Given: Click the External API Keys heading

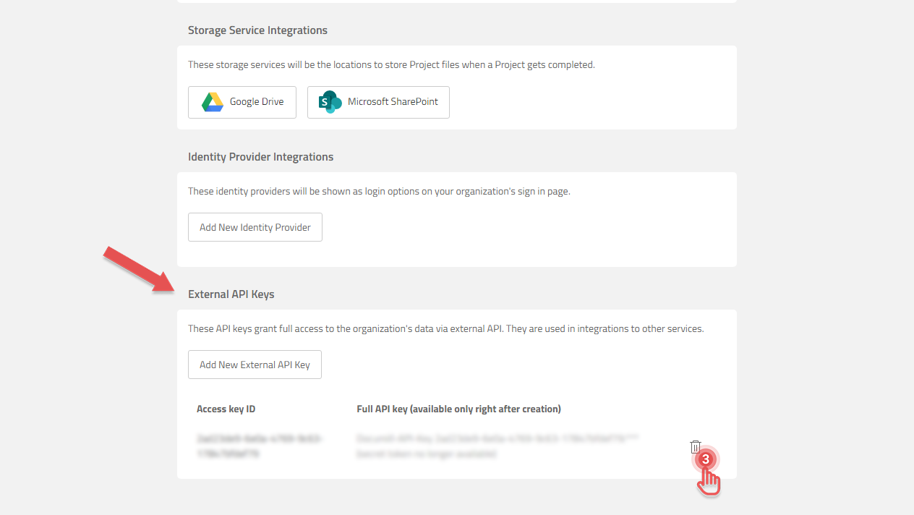Looking at the screenshot, I should click(231, 294).
